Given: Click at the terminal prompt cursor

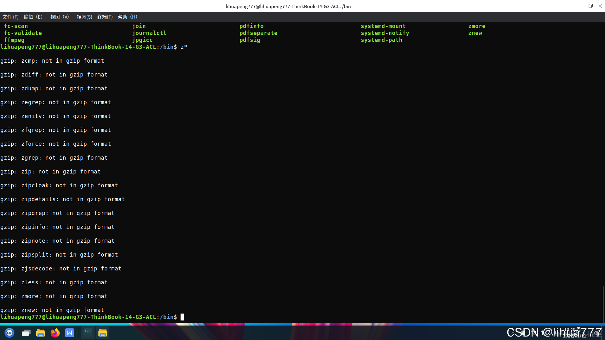Looking at the screenshot, I should tap(182, 317).
